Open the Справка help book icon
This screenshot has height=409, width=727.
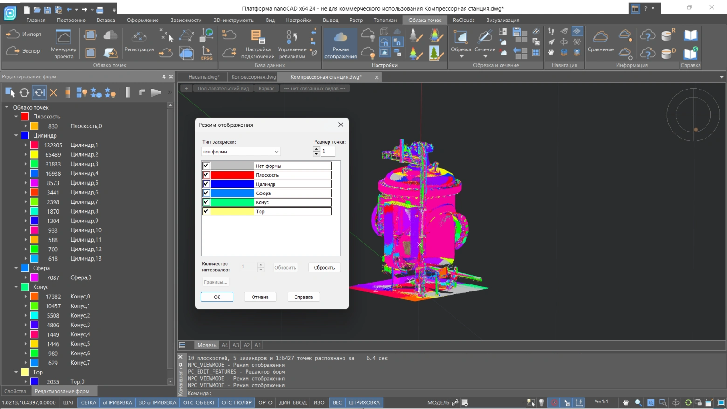point(690,35)
